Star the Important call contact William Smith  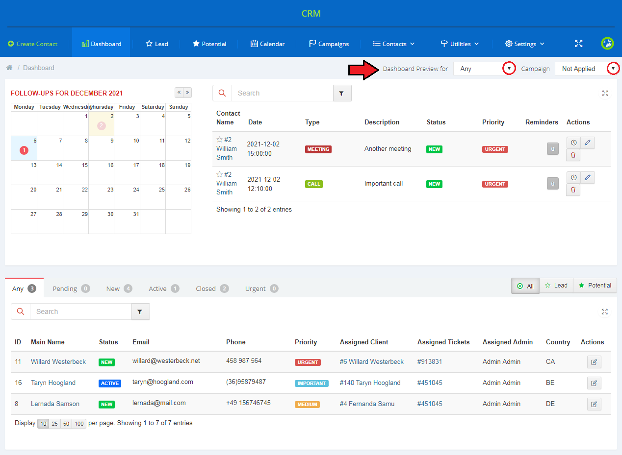(x=220, y=174)
